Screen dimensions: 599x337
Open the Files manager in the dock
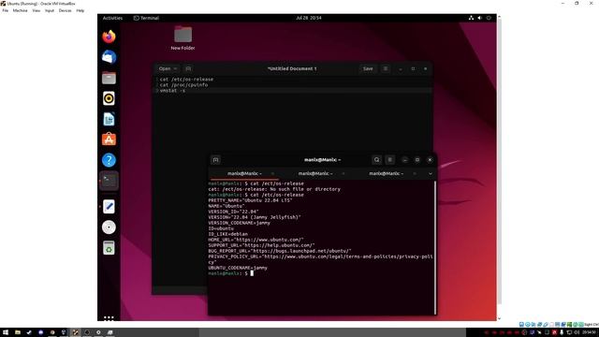pos(109,78)
